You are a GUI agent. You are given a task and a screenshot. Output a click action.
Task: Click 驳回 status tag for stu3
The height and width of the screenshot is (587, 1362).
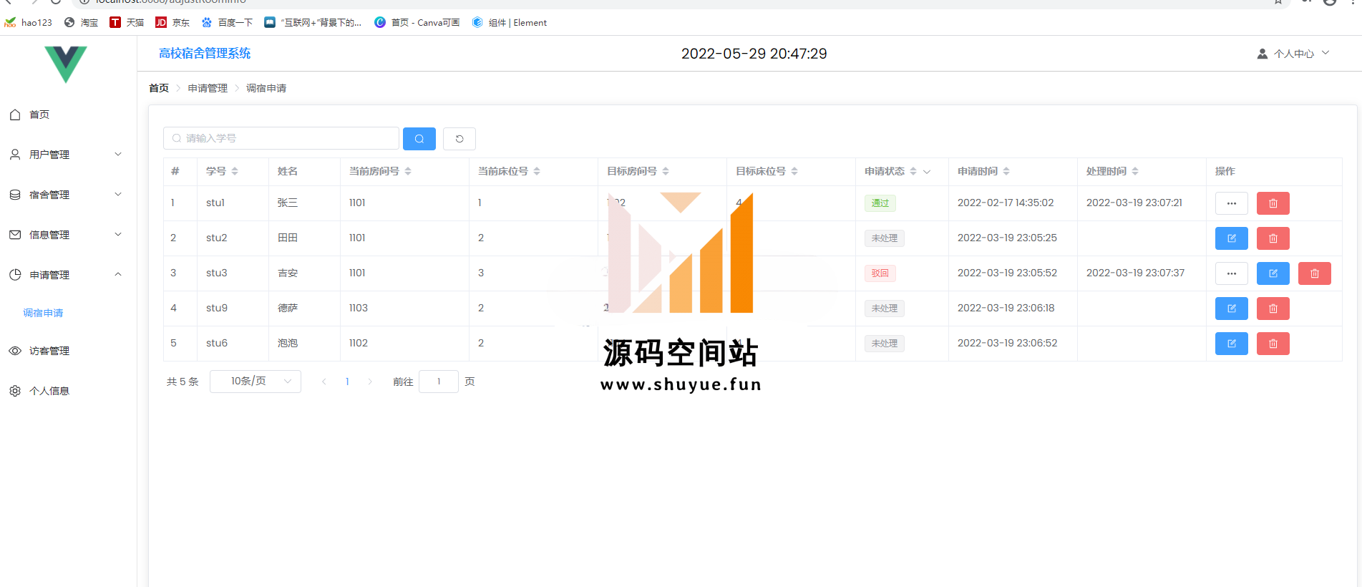point(880,273)
